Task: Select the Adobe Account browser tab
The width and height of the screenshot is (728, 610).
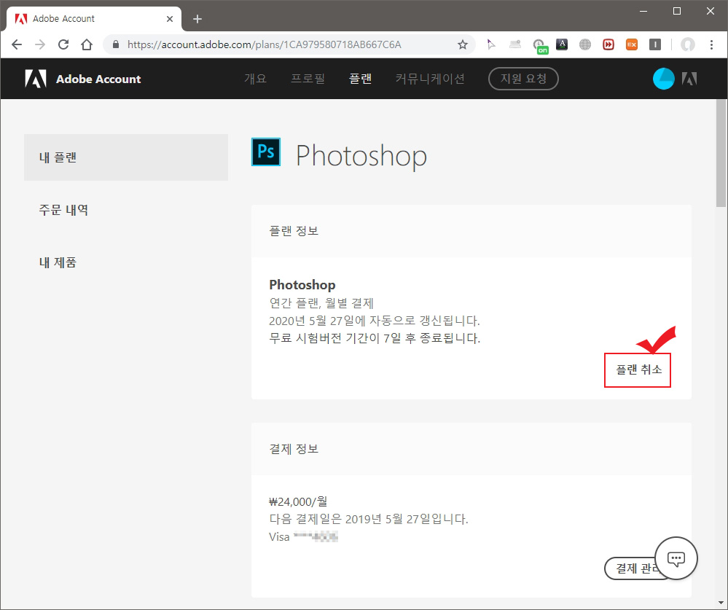Action: [94, 19]
